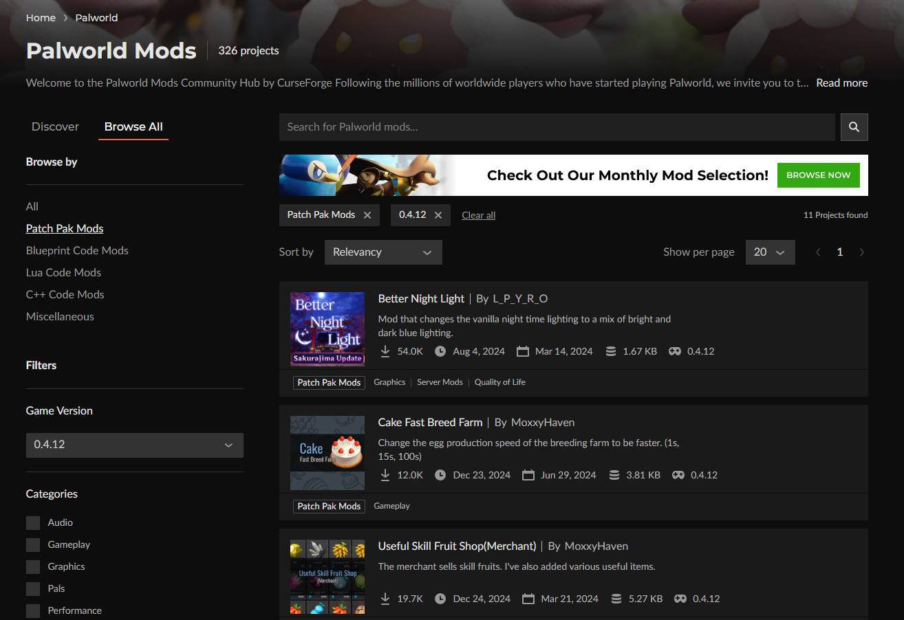Click created calendar icon on Better Night Light
The image size is (904, 620).
[523, 351]
